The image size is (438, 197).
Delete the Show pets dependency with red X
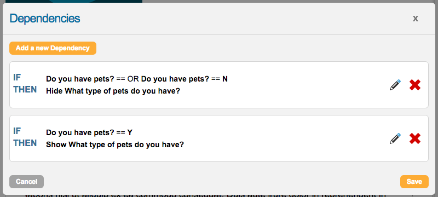point(415,138)
